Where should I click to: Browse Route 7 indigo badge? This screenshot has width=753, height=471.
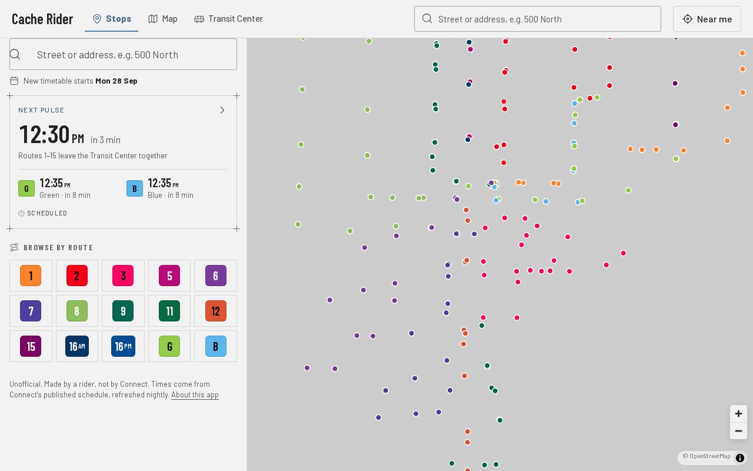coord(31,311)
